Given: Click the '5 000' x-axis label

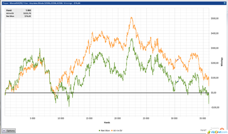Looking at the screenshot, I should [33, 118].
